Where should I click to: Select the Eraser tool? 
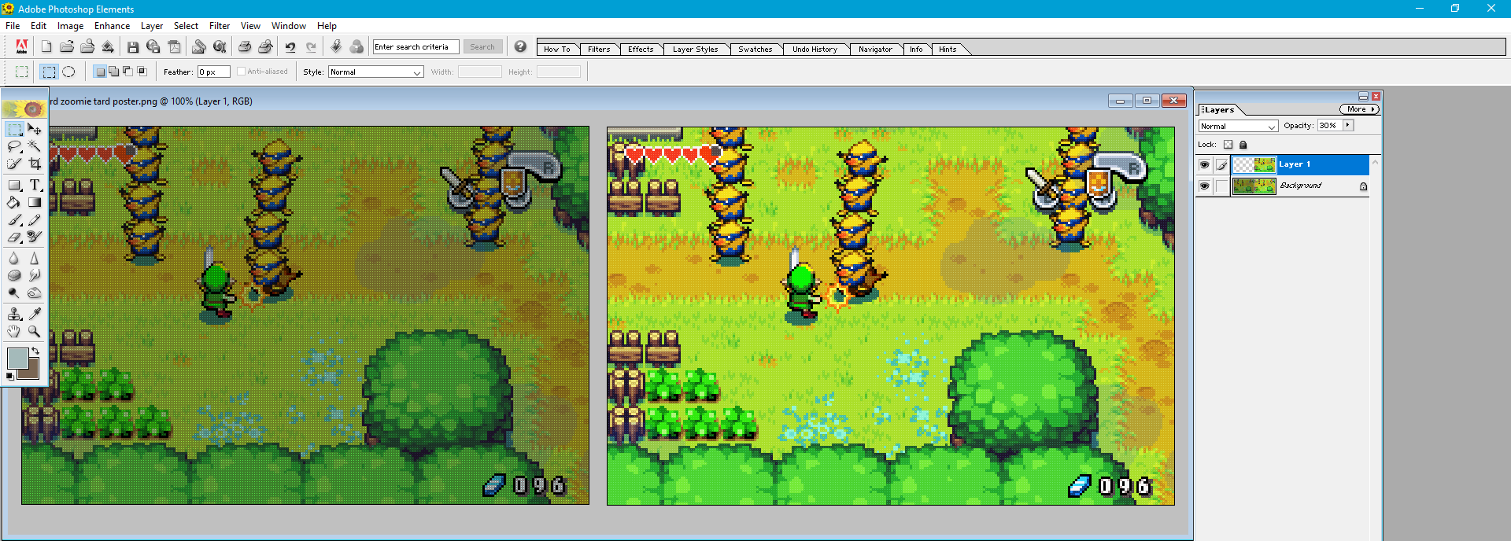(14, 237)
